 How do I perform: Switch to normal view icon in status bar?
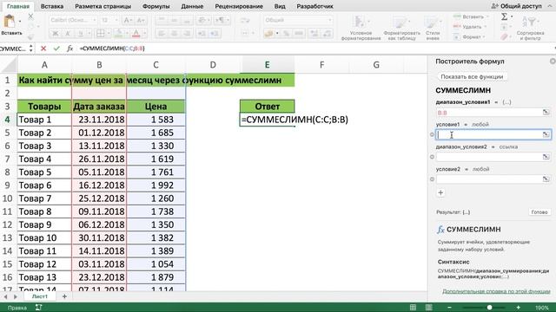[x=413, y=308]
